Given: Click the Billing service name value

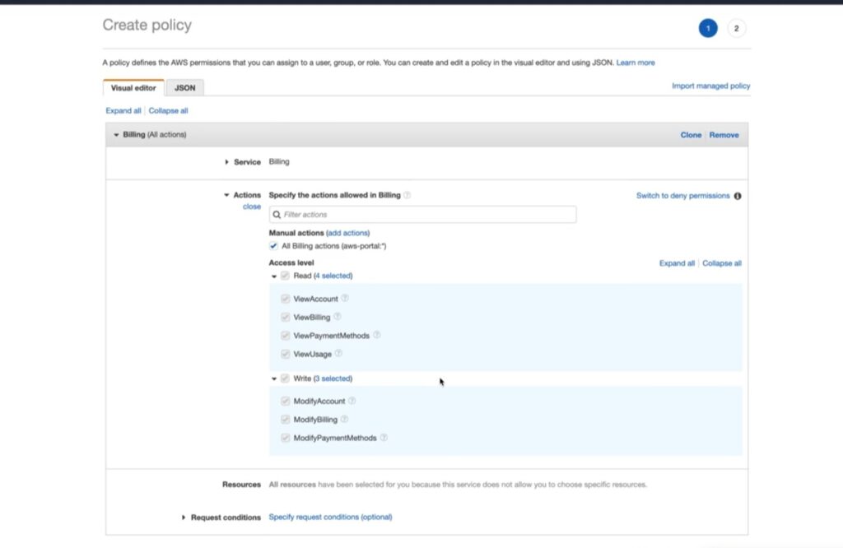Looking at the screenshot, I should (x=279, y=162).
